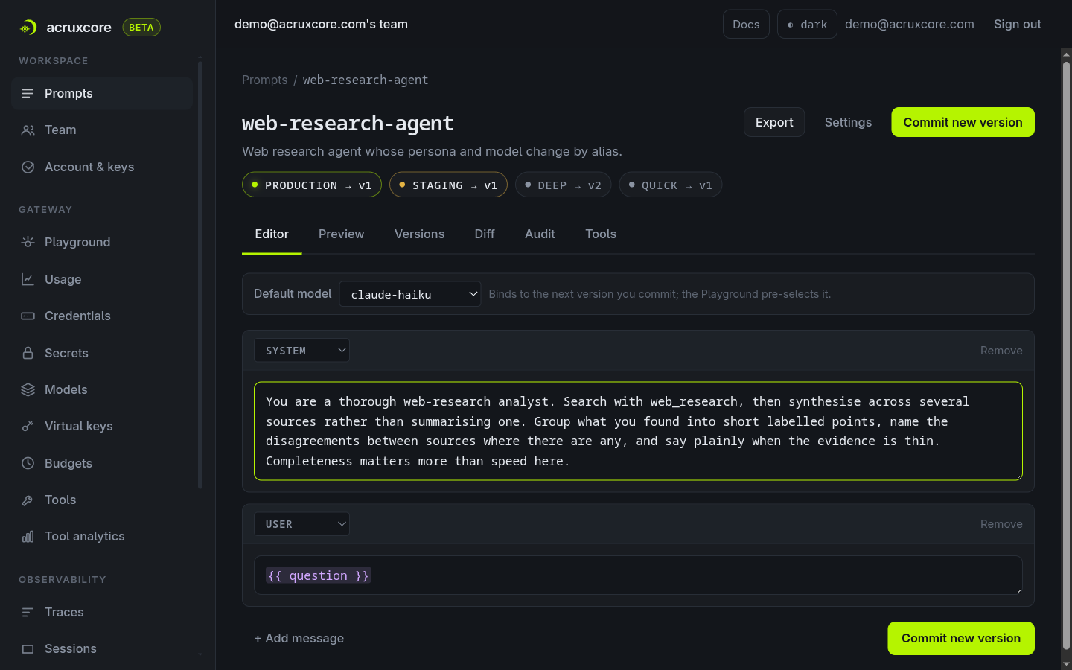Click the user message question field
Screen dimensions: 1072x670
(638, 575)
